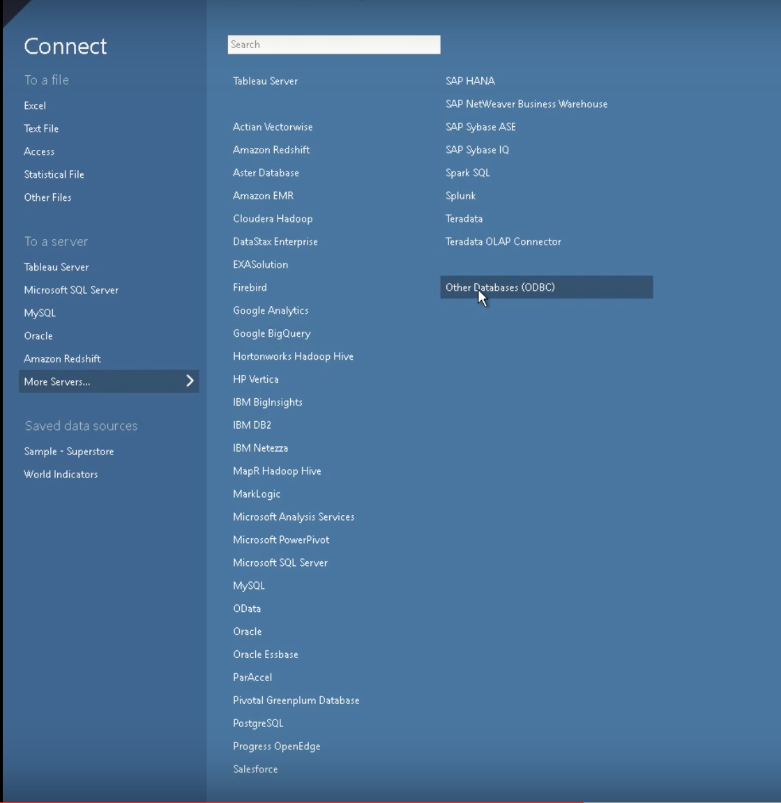Select Other Databases (ODBC)
Image resolution: width=781 pixels, height=803 pixels.
point(500,287)
